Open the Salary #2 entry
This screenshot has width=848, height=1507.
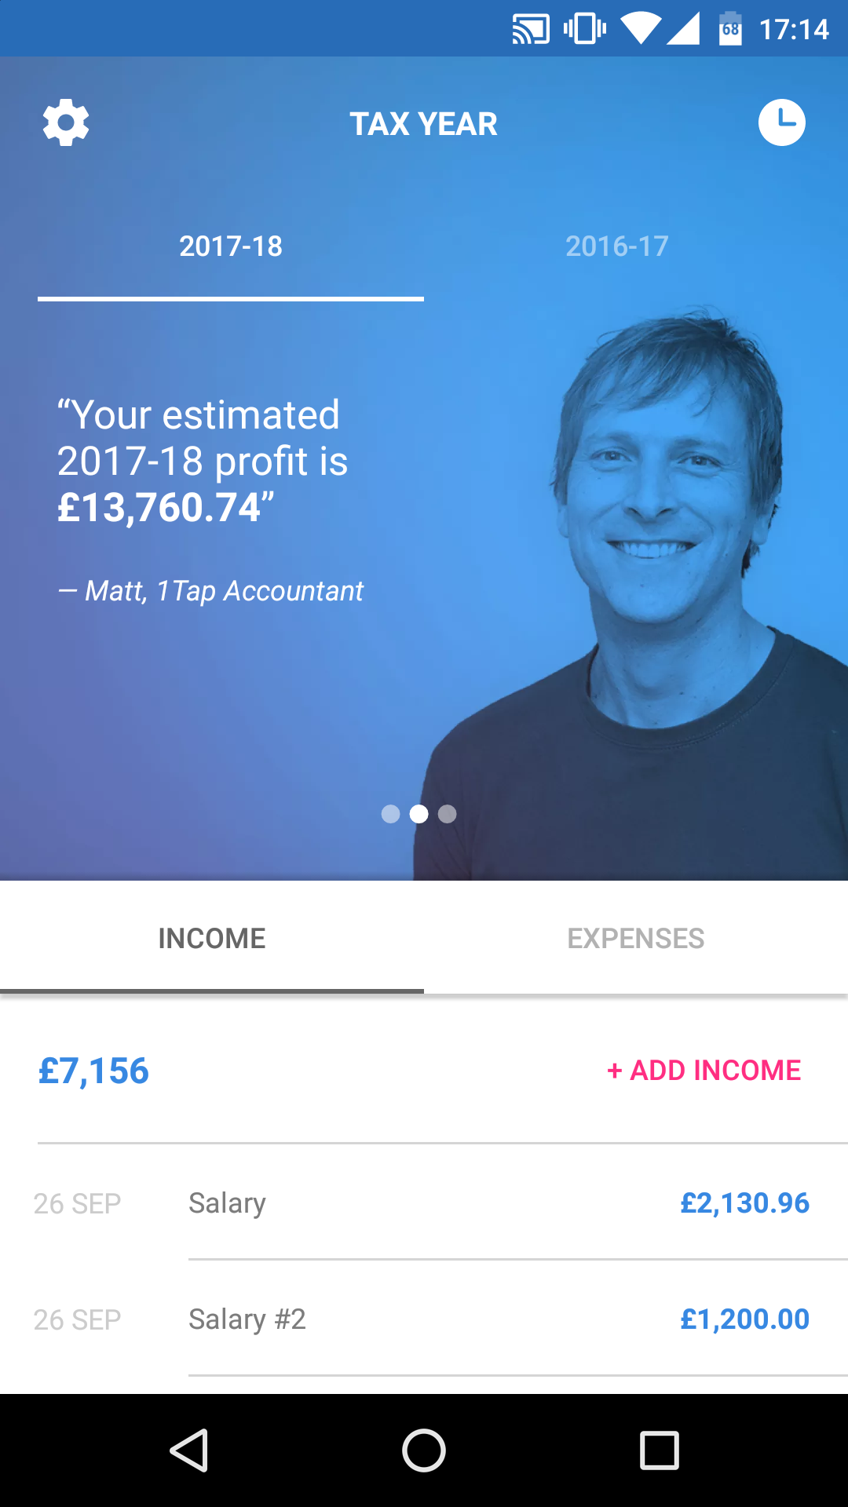[x=424, y=1319]
